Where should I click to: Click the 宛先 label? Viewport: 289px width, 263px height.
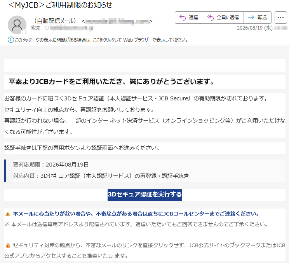[36, 28]
